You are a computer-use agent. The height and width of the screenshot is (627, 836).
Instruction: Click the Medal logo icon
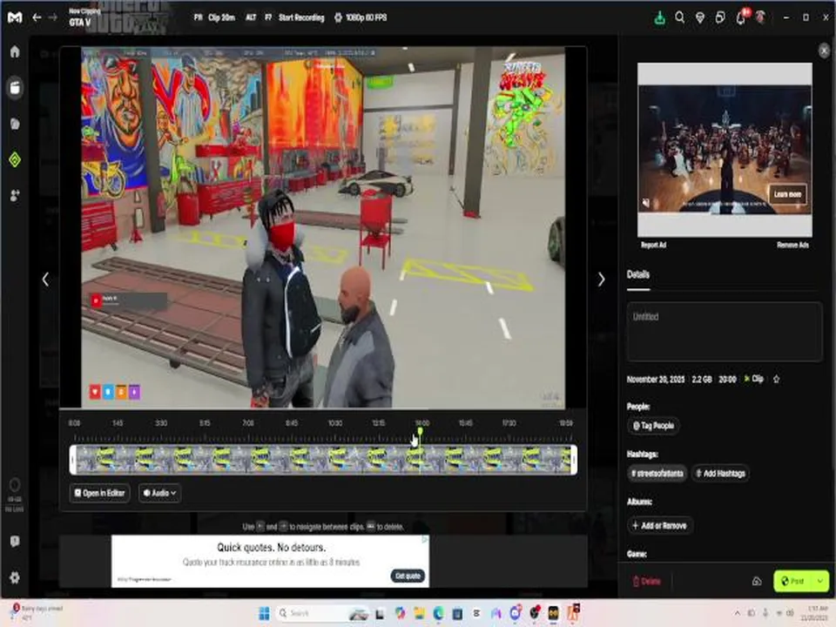point(15,17)
